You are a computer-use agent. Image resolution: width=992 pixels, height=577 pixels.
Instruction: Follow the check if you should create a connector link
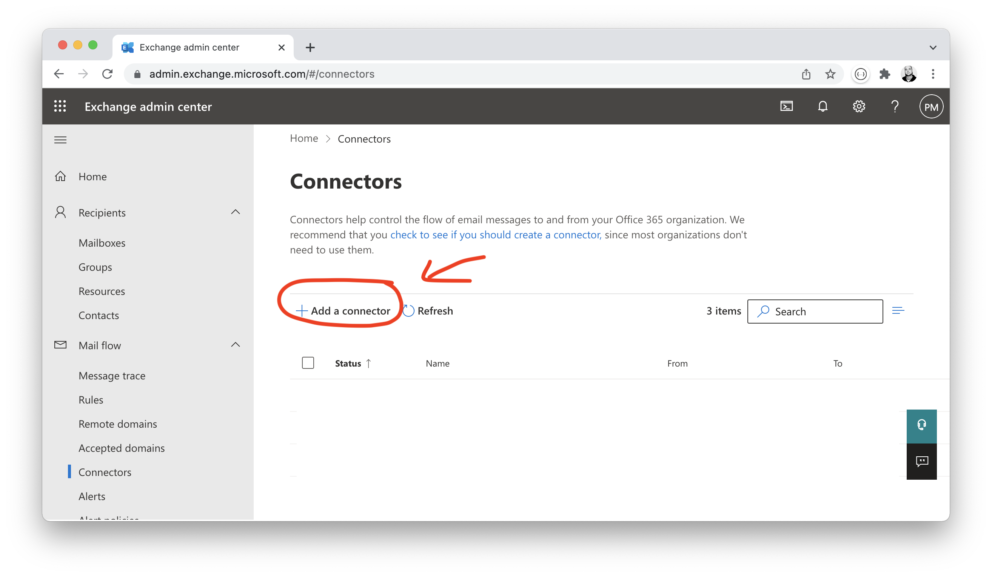(x=496, y=235)
